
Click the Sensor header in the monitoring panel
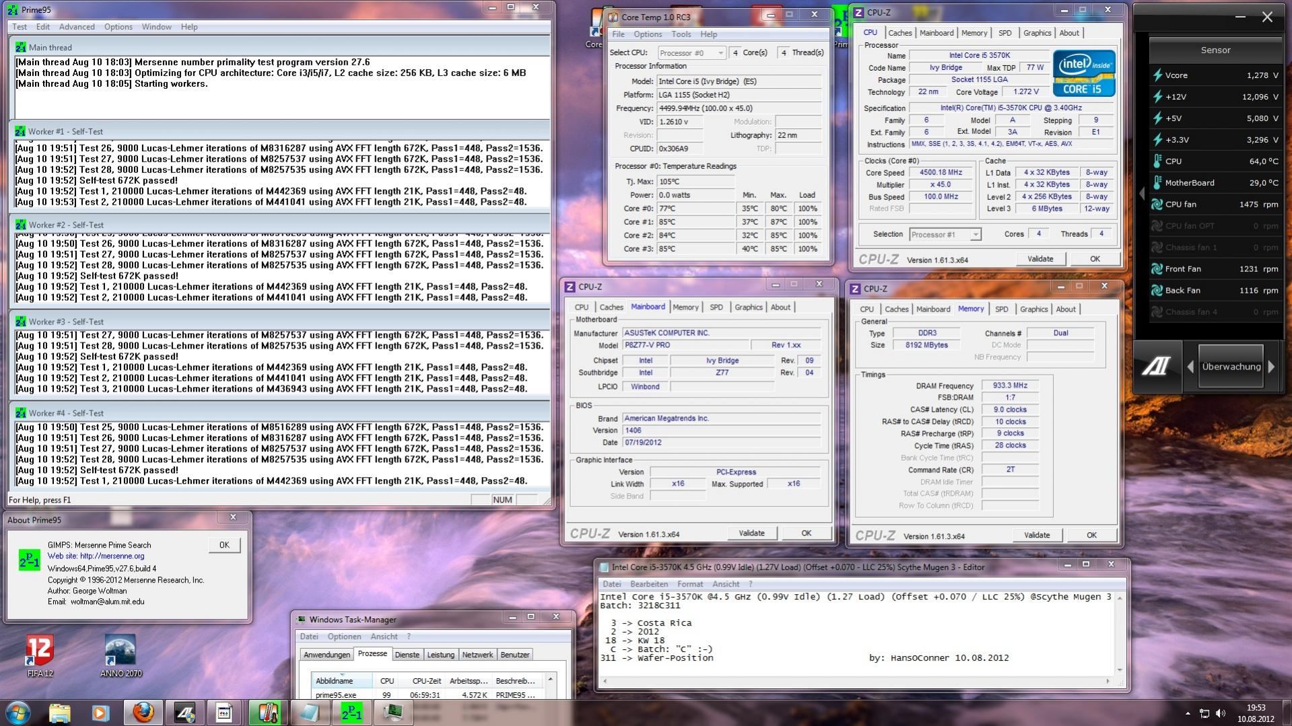point(1215,50)
